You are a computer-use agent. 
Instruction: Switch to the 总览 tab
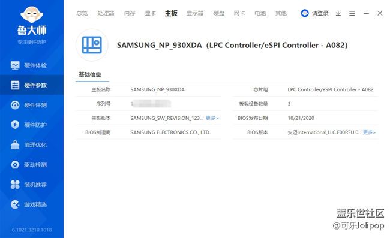tap(82, 13)
